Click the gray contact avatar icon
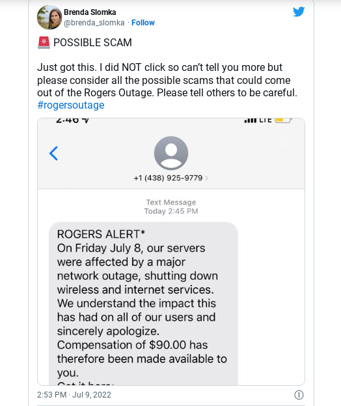Image resolution: width=341 pixels, height=406 pixels. pos(171,153)
